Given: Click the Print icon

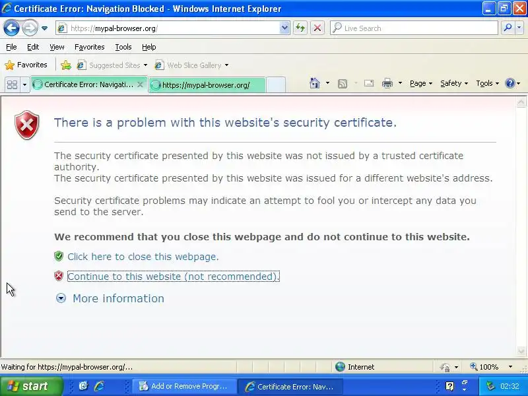Looking at the screenshot, I should click(387, 83).
